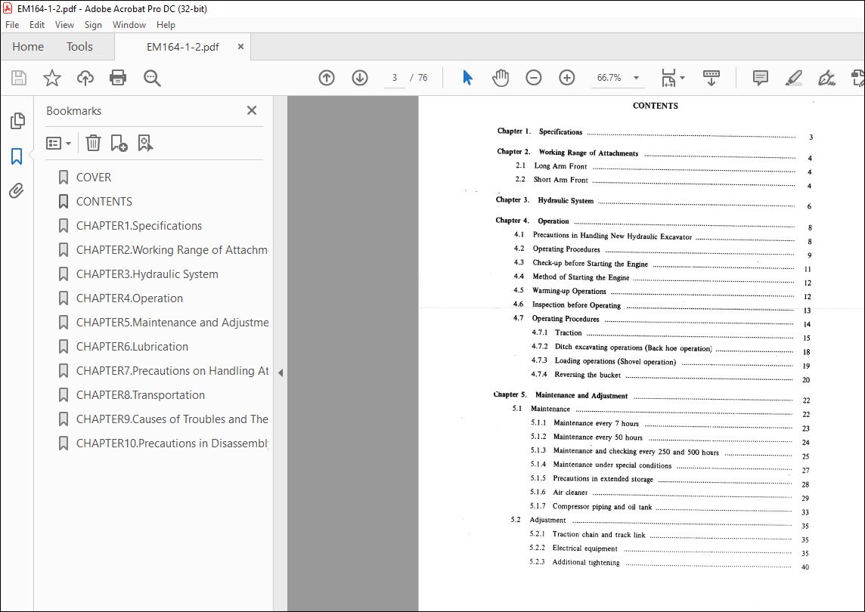Collapse navigation pane with the left triangle
The width and height of the screenshot is (865, 612).
tap(281, 372)
